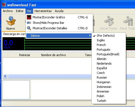Click the horizontal scrollbar track

(50, 76)
